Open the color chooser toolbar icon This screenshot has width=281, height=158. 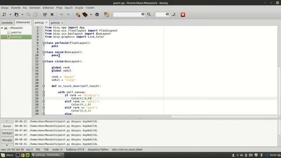[x=106, y=14]
